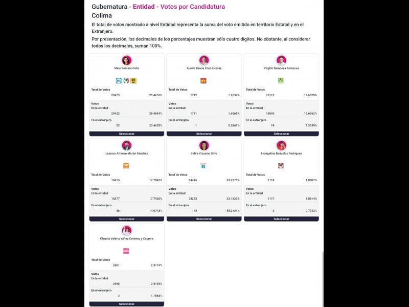Click the pink party logo under Claudia Yáñez

(126, 251)
